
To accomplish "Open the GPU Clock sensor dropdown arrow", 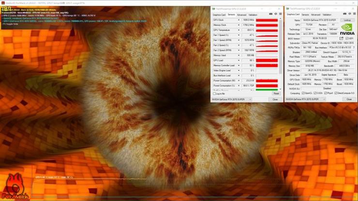I will [239, 20].
